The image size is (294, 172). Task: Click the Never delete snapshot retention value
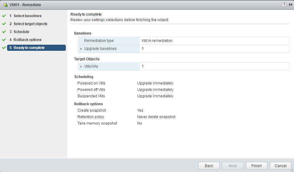156,117
